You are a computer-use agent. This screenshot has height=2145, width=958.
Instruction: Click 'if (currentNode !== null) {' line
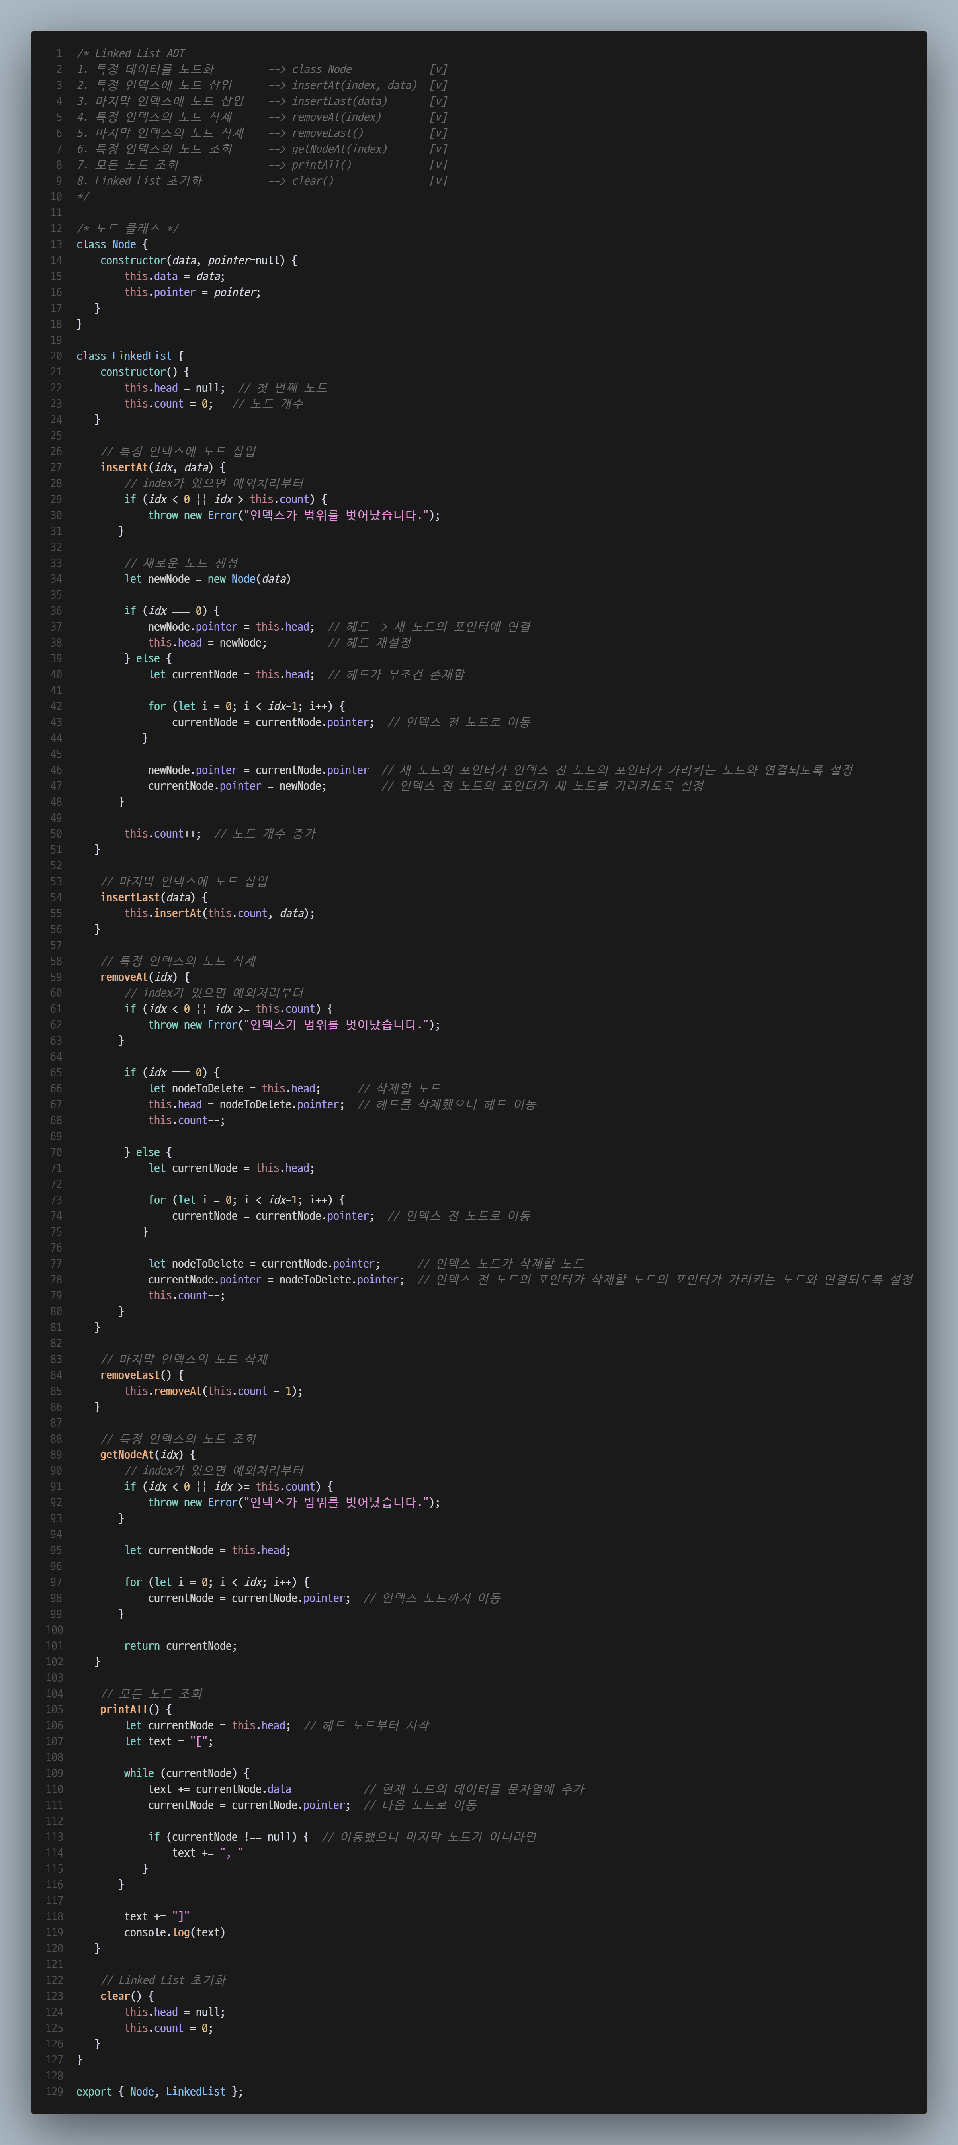[228, 1838]
